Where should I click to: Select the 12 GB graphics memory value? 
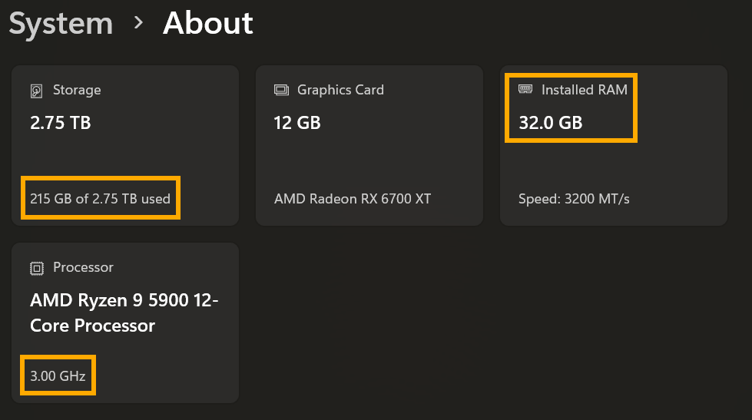coord(297,122)
